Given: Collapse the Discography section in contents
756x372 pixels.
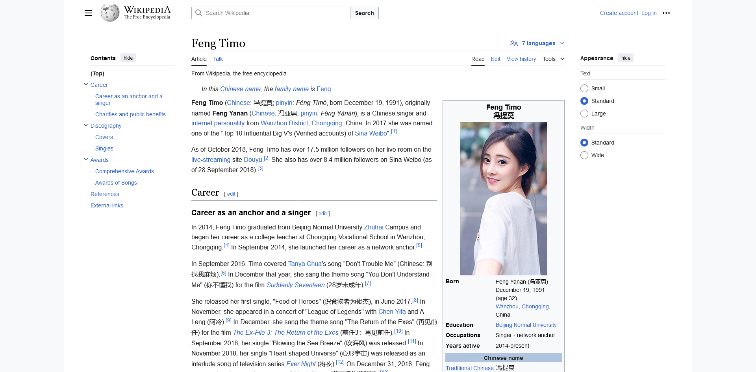Looking at the screenshot, I should click(x=86, y=125).
